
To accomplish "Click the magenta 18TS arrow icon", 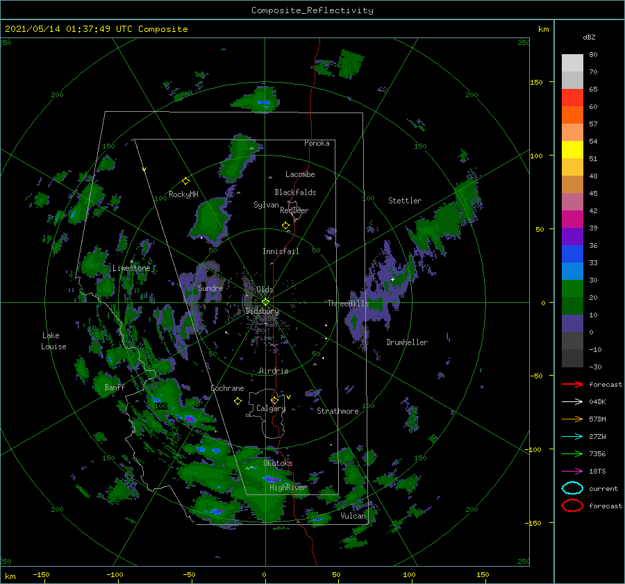I will tap(572, 472).
